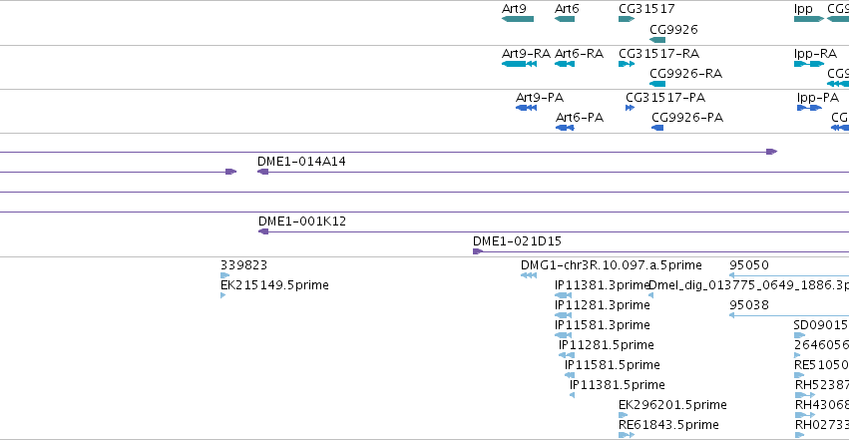This screenshot has height=440, width=849.
Task: Select the Art9 gene glyph
Action: (518, 19)
